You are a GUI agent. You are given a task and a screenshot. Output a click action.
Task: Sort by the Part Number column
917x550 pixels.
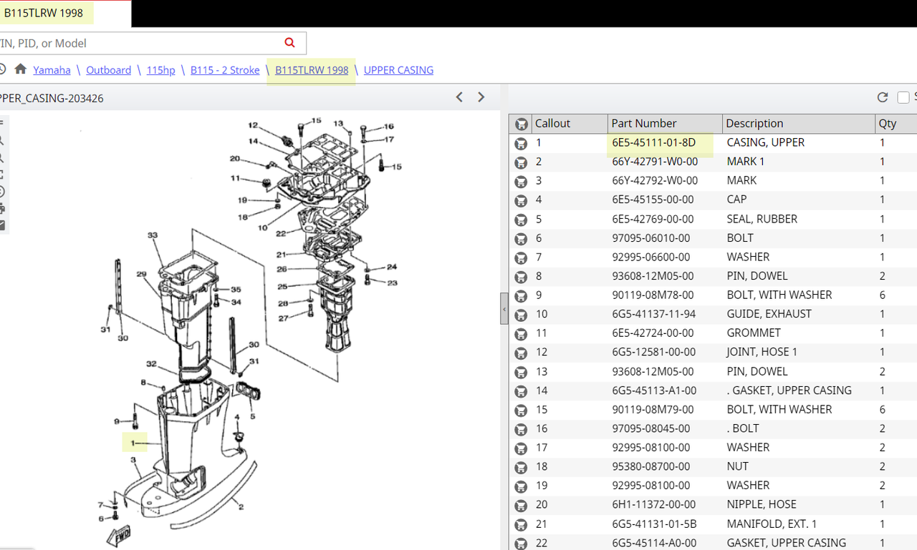pos(665,123)
